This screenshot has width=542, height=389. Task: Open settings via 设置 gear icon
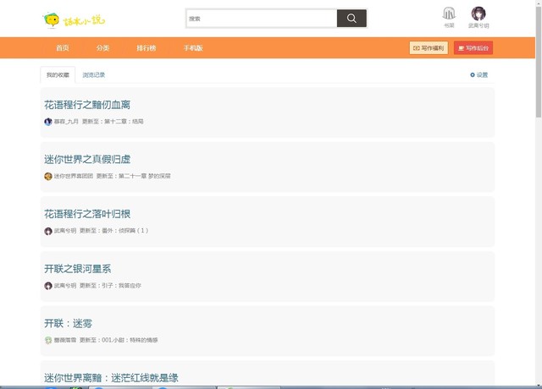479,75
